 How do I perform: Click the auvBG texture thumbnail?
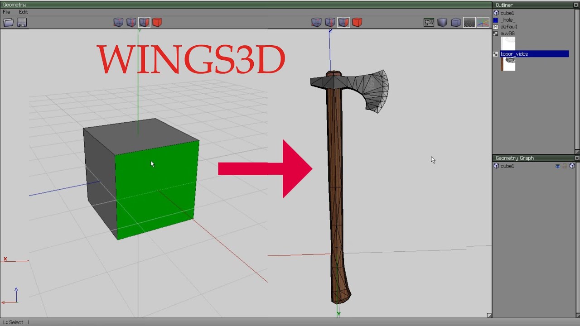508,43
